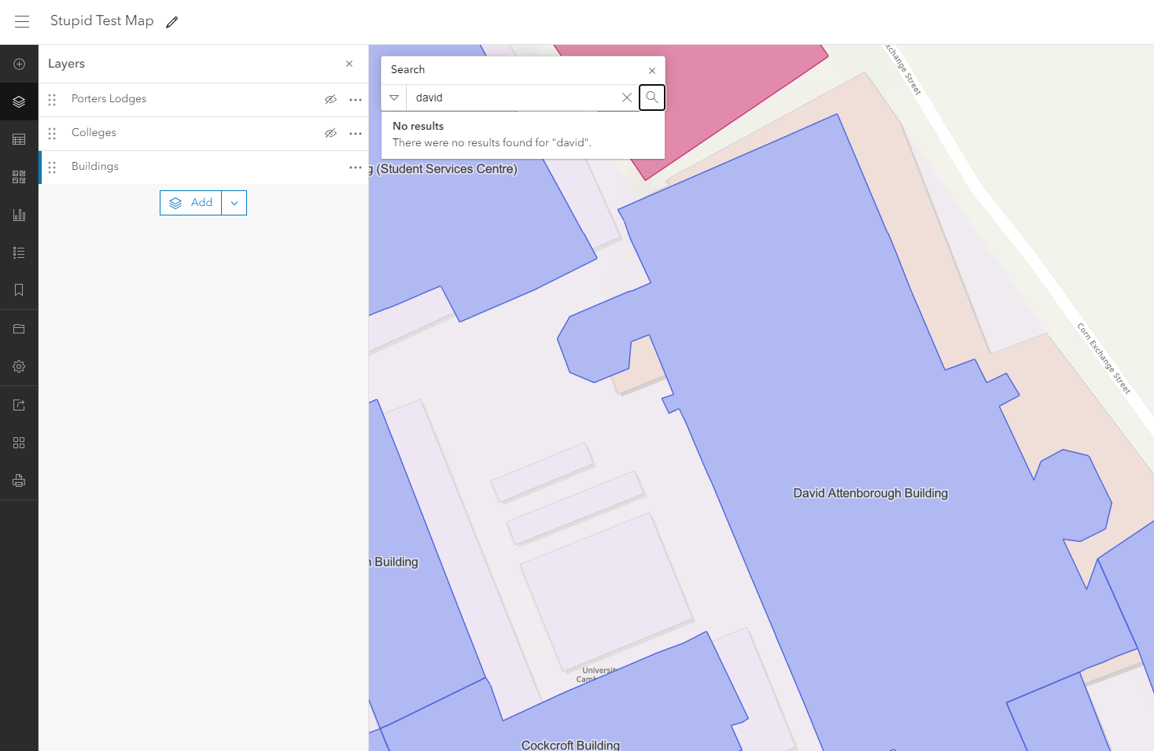Open the hamburger menu top left
Image resolution: width=1154 pixels, height=751 pixels.
point(21,21)
